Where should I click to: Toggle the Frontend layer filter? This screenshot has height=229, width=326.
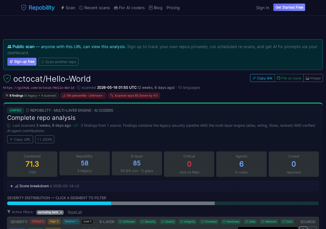[x=209, y=222]
